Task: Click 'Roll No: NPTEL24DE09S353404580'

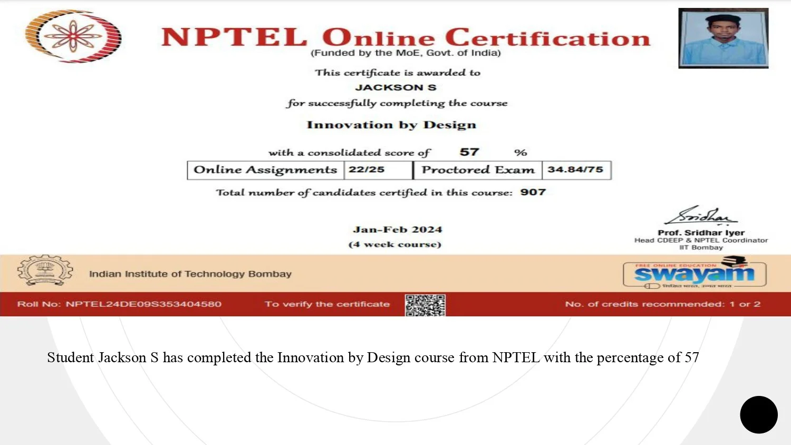Action: 119,304
